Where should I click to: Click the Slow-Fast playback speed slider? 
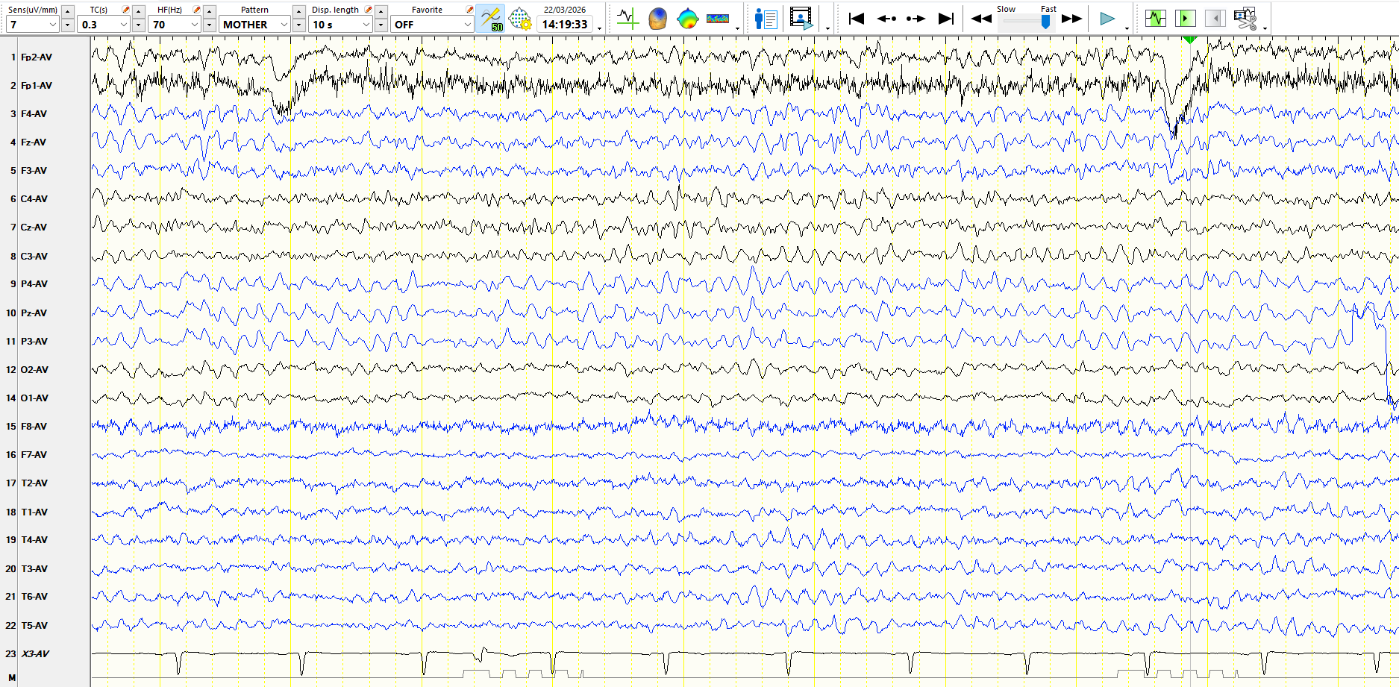[1027, 22]
